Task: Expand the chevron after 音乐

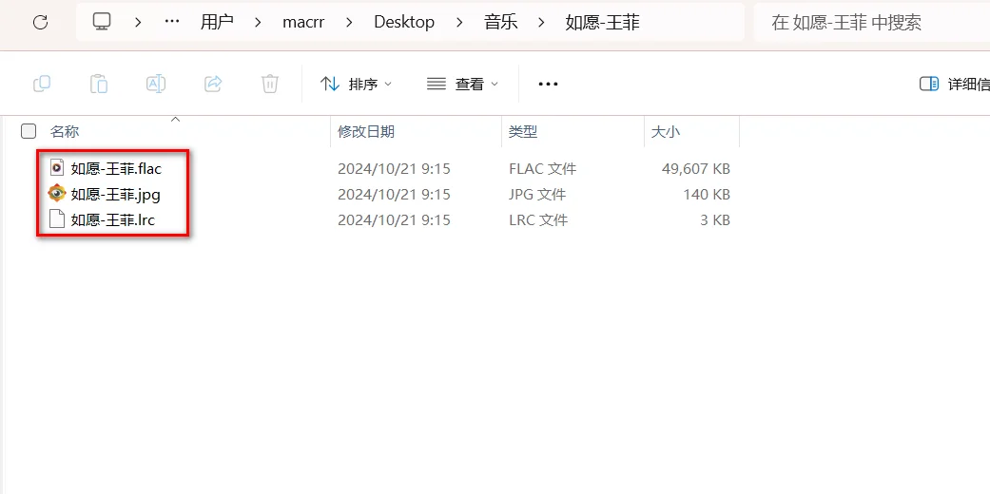Action: click(541, 23)
